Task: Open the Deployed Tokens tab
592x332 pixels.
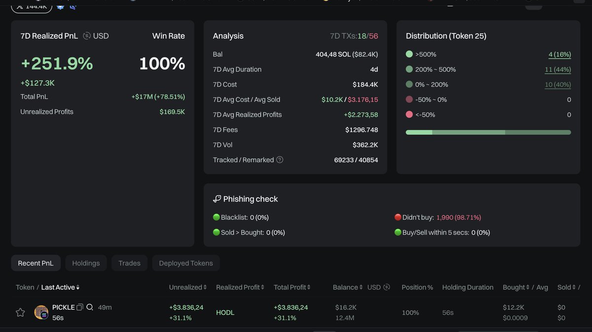Action: [186, 263]
